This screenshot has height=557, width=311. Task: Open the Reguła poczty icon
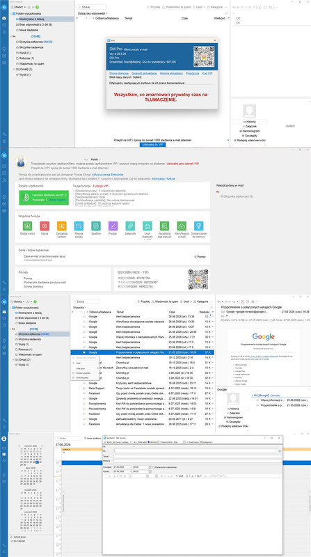pos(79,226)
